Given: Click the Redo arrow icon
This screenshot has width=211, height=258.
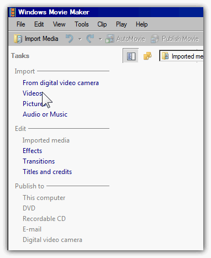Looking at the screenshot, I should [x=90, y=39].
